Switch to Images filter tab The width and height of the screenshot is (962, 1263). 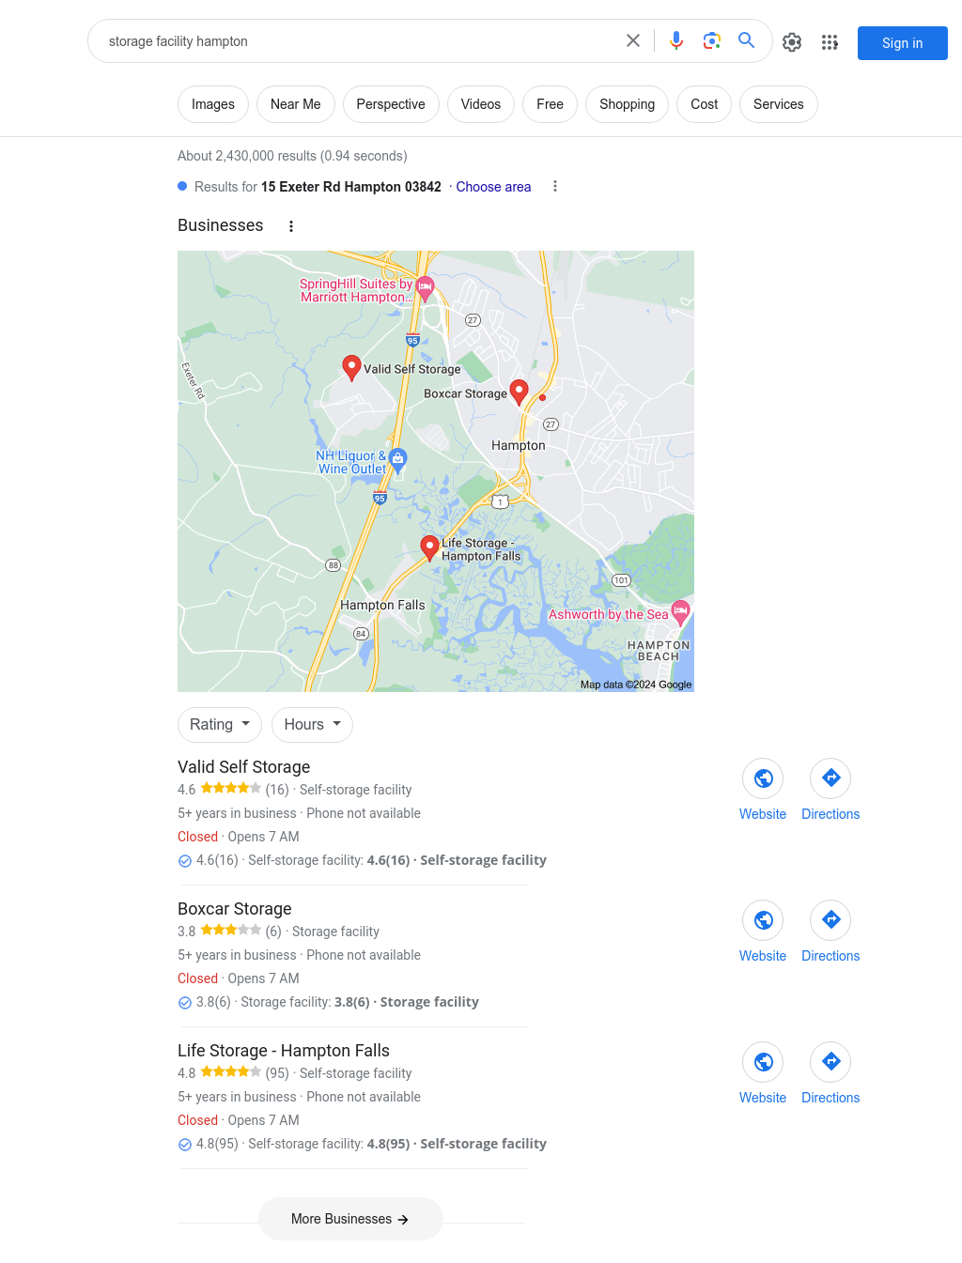[213, 104]
